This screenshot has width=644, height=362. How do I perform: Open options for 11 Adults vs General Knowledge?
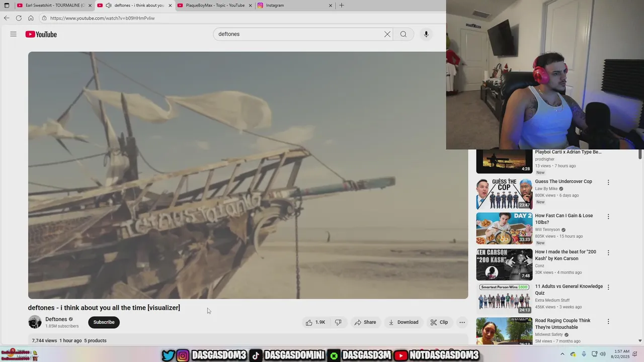pyautogui.click(x=608, y=288)
